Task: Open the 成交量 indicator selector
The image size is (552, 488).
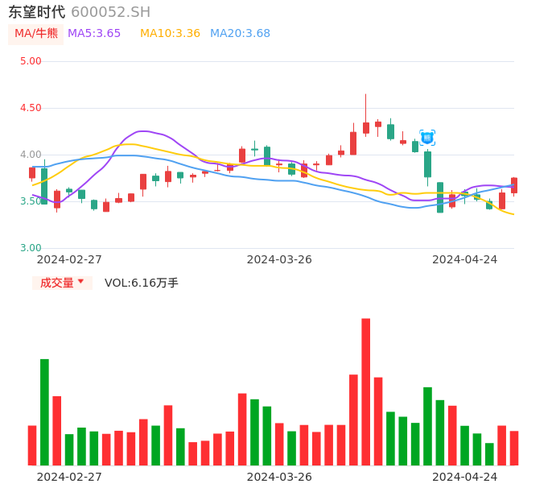Action: click(61, 283)
